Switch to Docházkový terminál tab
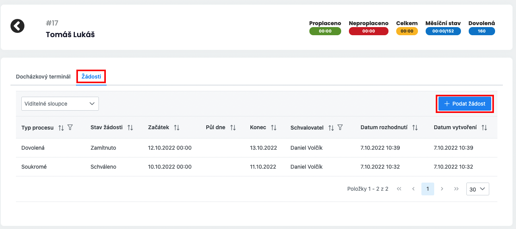The width and height of the screenshot is (516, 229). pos(43,77)
